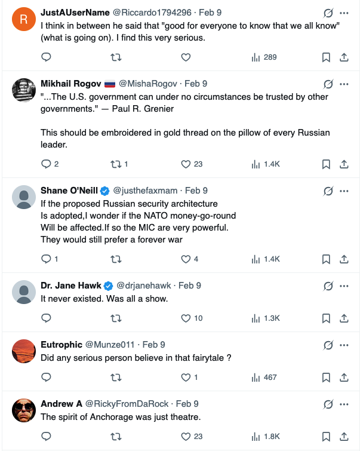Retweet Shane O'Neill's tweet
Image resolution: width=360 pixels, height=451 pixels.
coord(116,259)
